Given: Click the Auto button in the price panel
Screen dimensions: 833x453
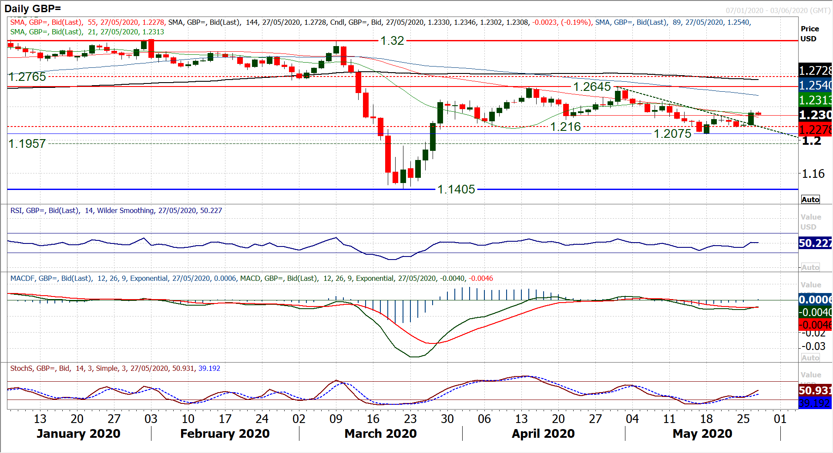Looking at the screenshot, I should tap(810, 200).
